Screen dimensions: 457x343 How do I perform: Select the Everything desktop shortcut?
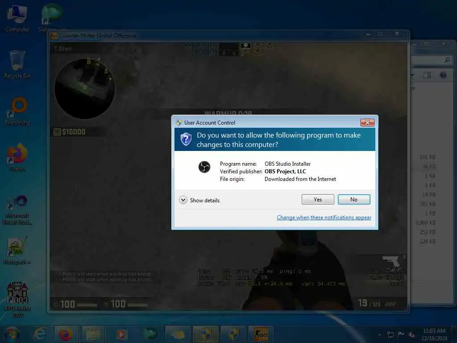pyautogui.click(x=17, y=111)
